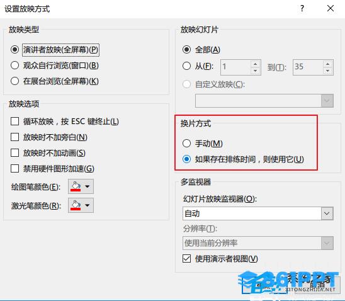Expand the pen color dropdown arrow
345x301 pixels.
point(88,186)
